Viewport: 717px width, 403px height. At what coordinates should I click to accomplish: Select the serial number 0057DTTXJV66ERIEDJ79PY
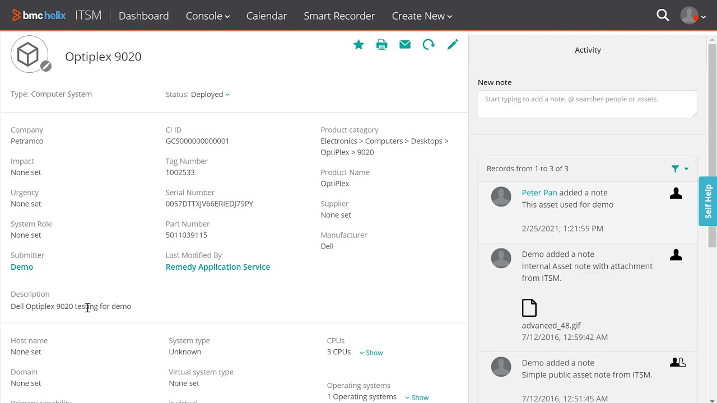(209, 204)
